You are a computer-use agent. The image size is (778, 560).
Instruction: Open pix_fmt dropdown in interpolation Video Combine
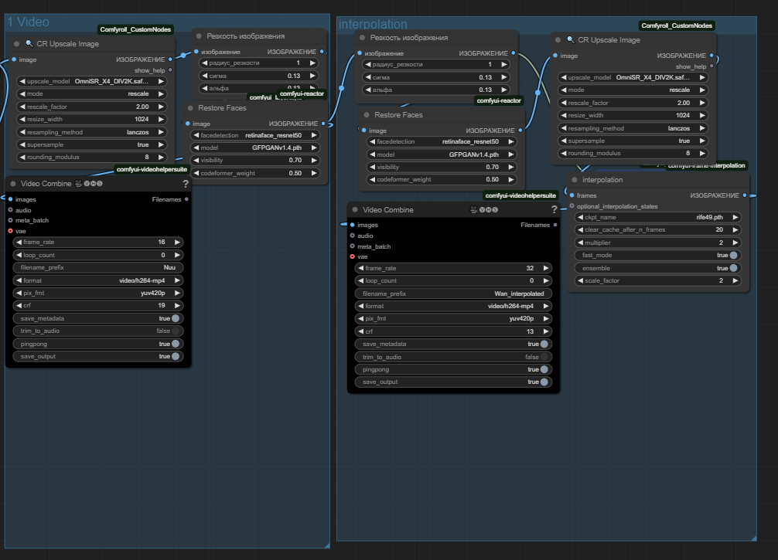pyautogui.click(x=453, y=319)
